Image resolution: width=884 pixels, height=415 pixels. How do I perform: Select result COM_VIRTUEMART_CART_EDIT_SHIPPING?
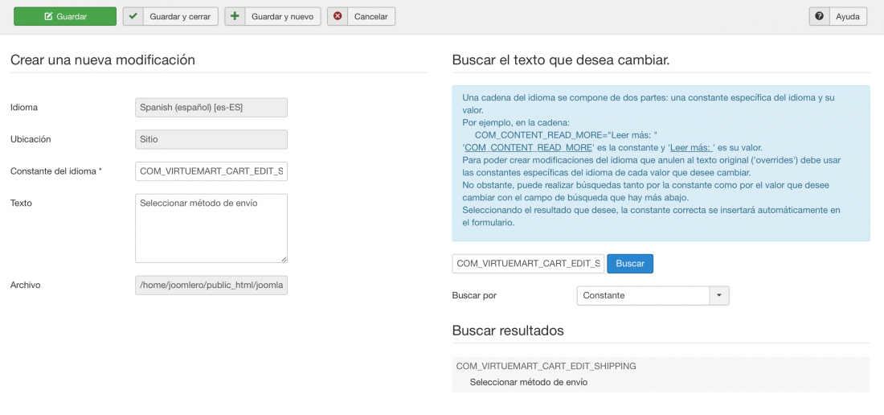pyautogui.click(x=546, y=366)
